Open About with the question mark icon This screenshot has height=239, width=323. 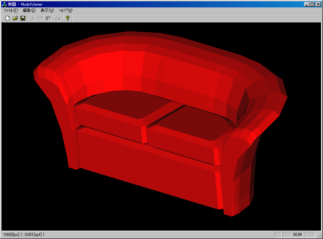point(68,18)
